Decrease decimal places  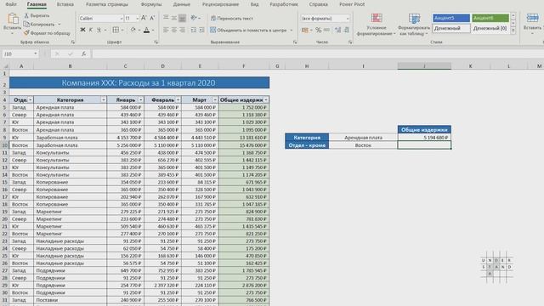pyautogui.click(x=346, y=31)
